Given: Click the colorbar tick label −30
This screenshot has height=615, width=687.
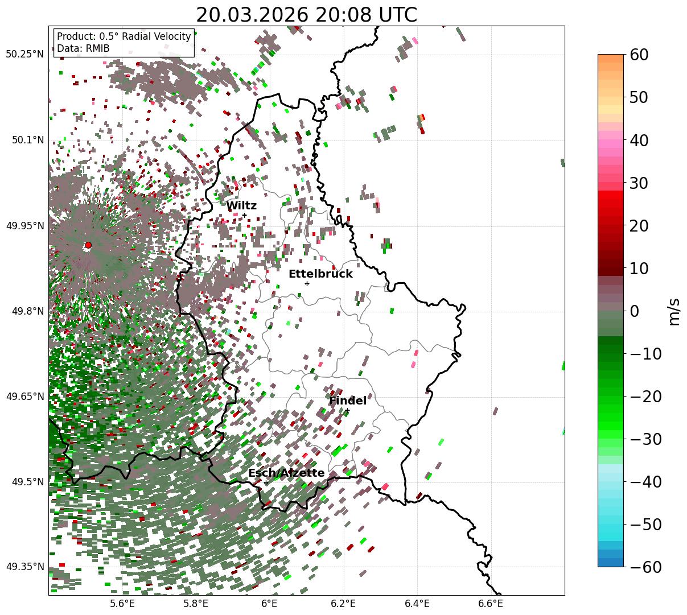Looking at the screenshot, I should [645, 439].
